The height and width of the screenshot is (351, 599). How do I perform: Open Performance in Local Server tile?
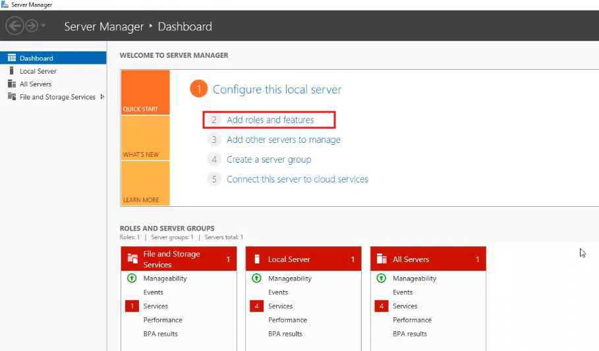[x=288, y=320]
